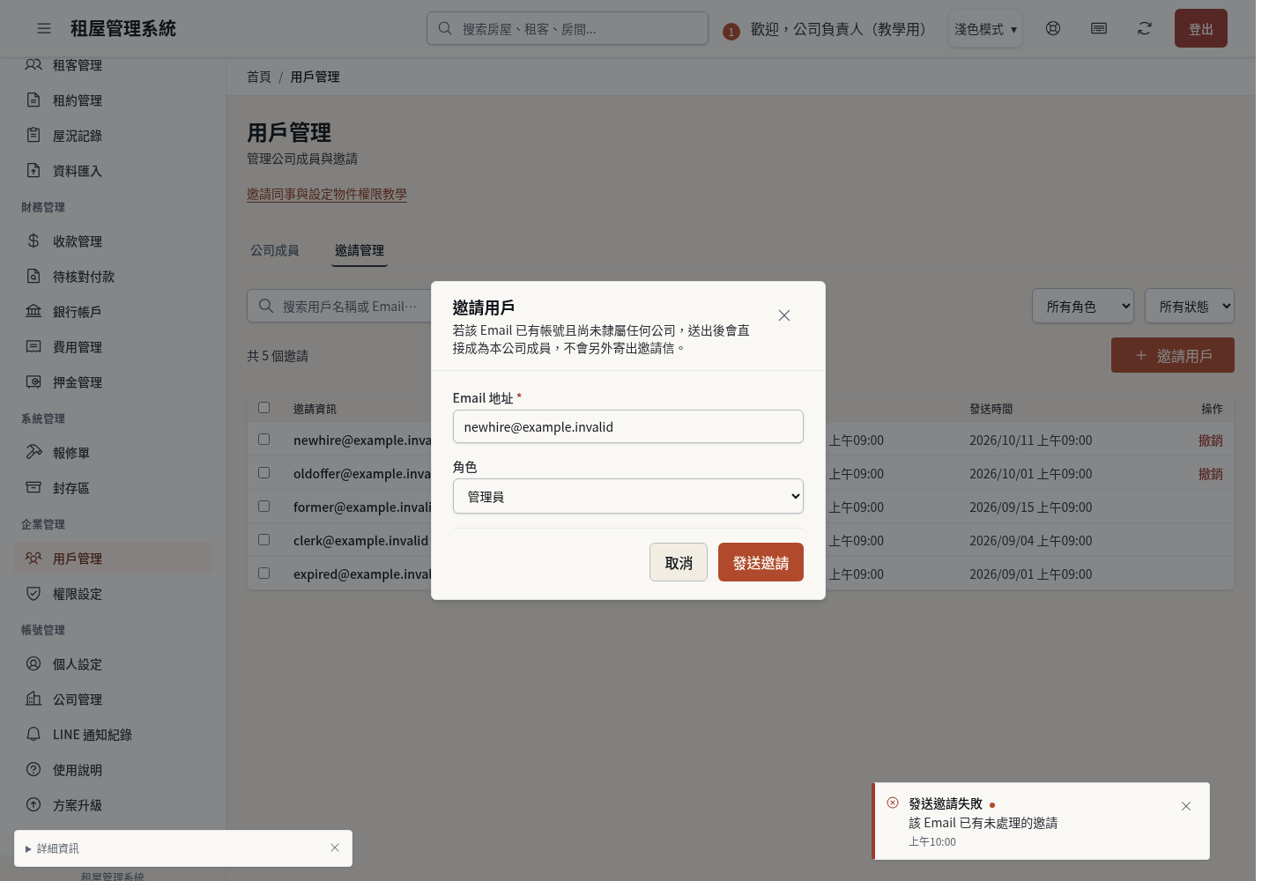This screenshot has height=881, width=1269.
Task: Open 費用管理 in sidebar
Action: [x=113, y=347]
